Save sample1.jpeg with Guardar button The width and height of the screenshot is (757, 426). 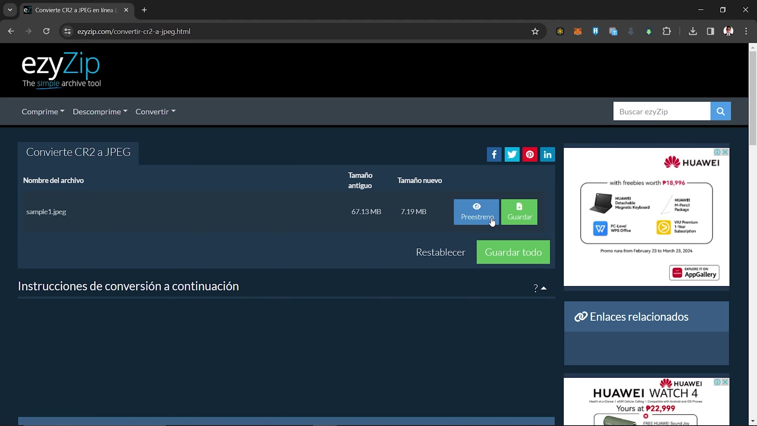tap(519, 212)
